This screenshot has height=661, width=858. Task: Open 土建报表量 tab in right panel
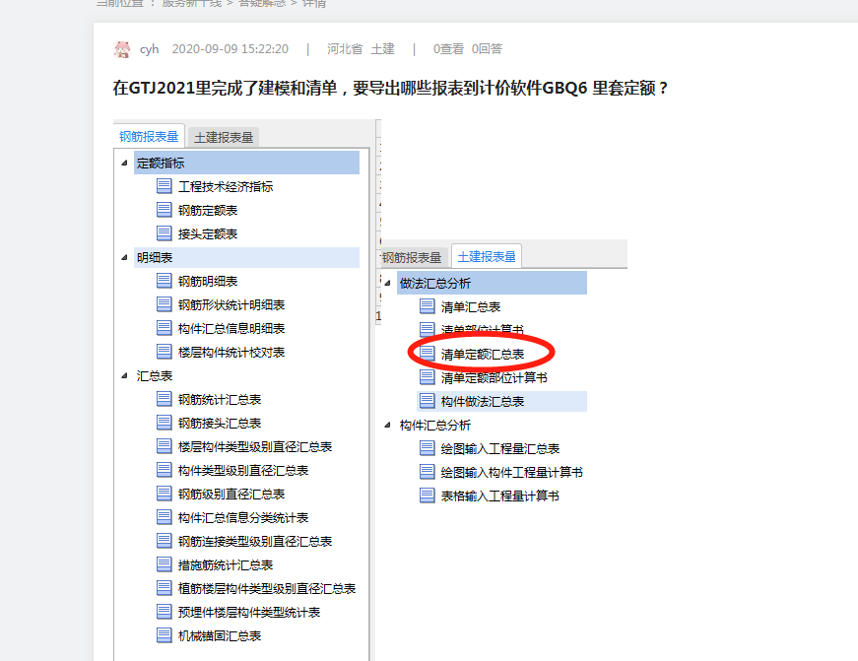[x=487, y=256]
